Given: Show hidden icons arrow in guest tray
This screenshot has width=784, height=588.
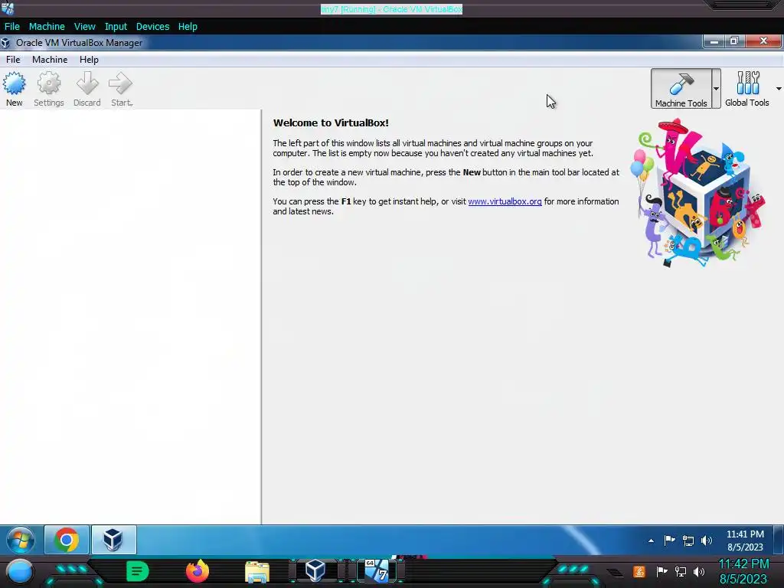Looking at the screenshot, I should pos(651,541).
